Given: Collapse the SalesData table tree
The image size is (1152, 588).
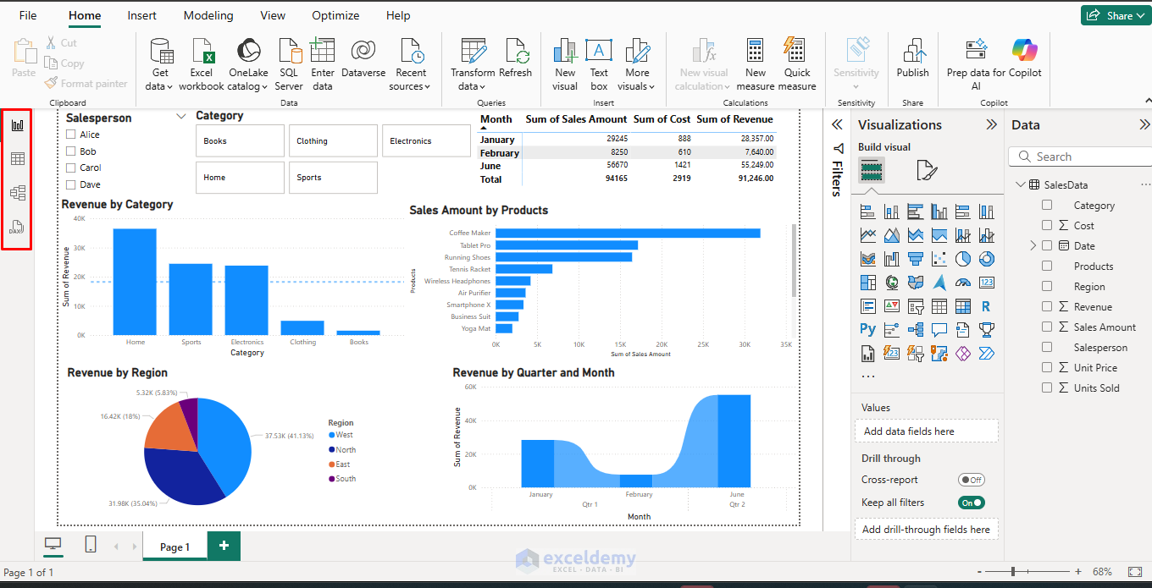Looking at the screenshot, I should 1020,185.
